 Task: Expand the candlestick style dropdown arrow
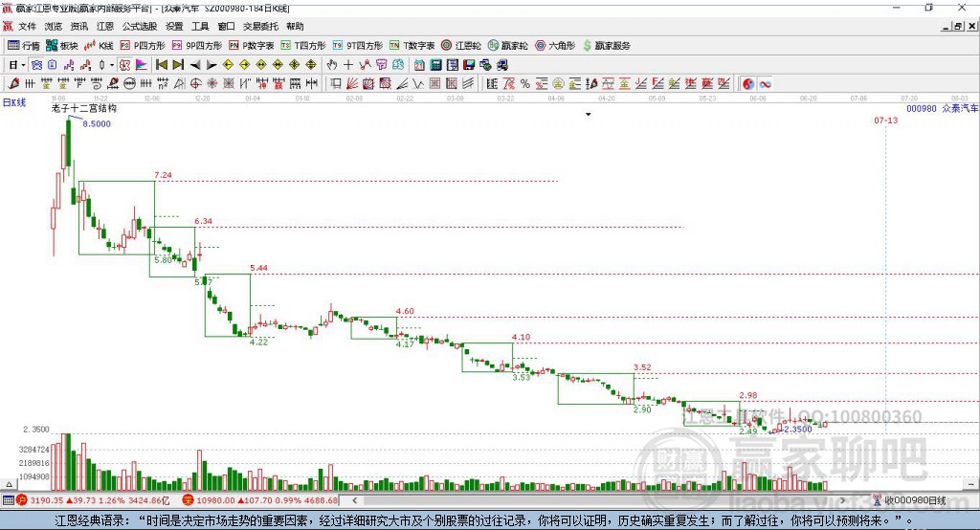pyautogui.click(x=112, y=65)
